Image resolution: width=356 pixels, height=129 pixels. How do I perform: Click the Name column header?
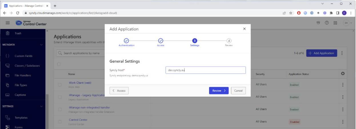pos(72,74)
